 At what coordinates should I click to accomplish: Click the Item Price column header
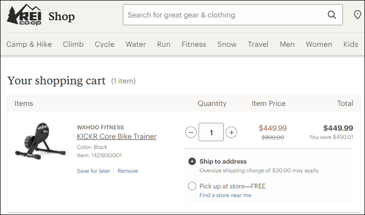pos(268,103)
